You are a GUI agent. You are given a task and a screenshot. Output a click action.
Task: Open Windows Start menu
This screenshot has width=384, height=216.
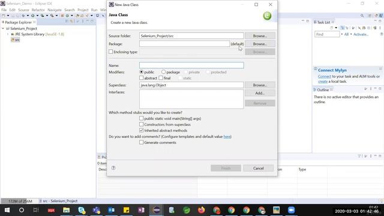[7, 210]
